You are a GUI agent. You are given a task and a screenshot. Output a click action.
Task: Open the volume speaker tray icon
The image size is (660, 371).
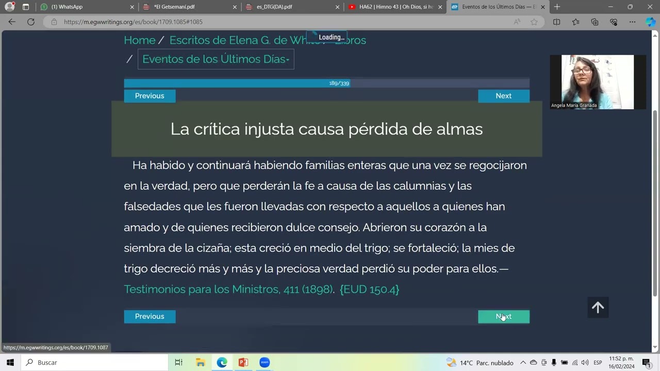tap(585, 362)
